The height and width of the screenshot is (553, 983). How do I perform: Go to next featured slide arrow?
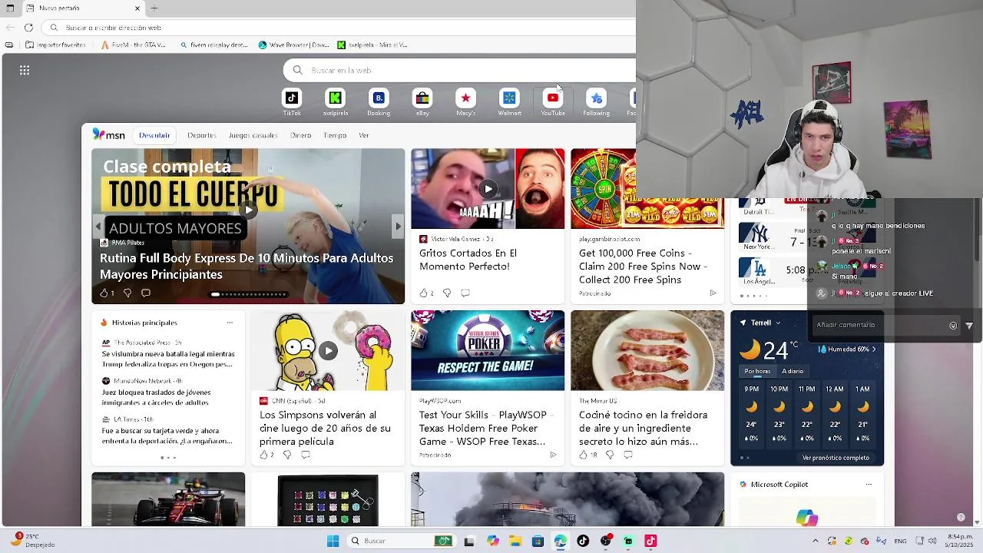(x=397, y=226)
